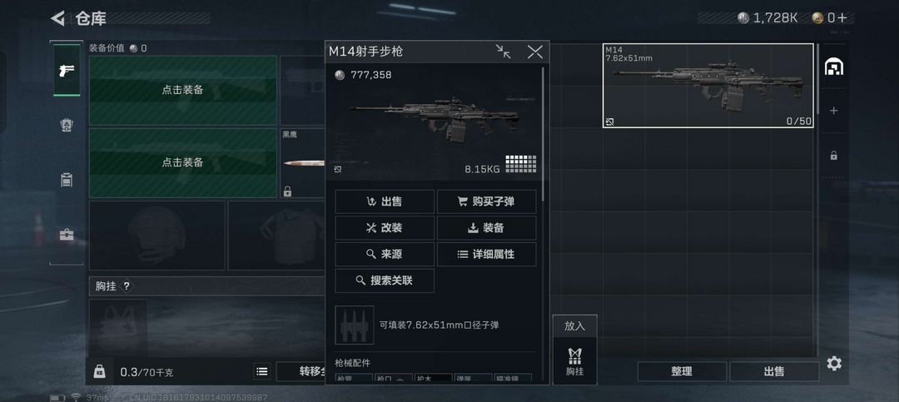The height and width of the screenshot is (402, 899).
Task: Click 购买子弹 to buy ammo
Action: click(487, 201)
